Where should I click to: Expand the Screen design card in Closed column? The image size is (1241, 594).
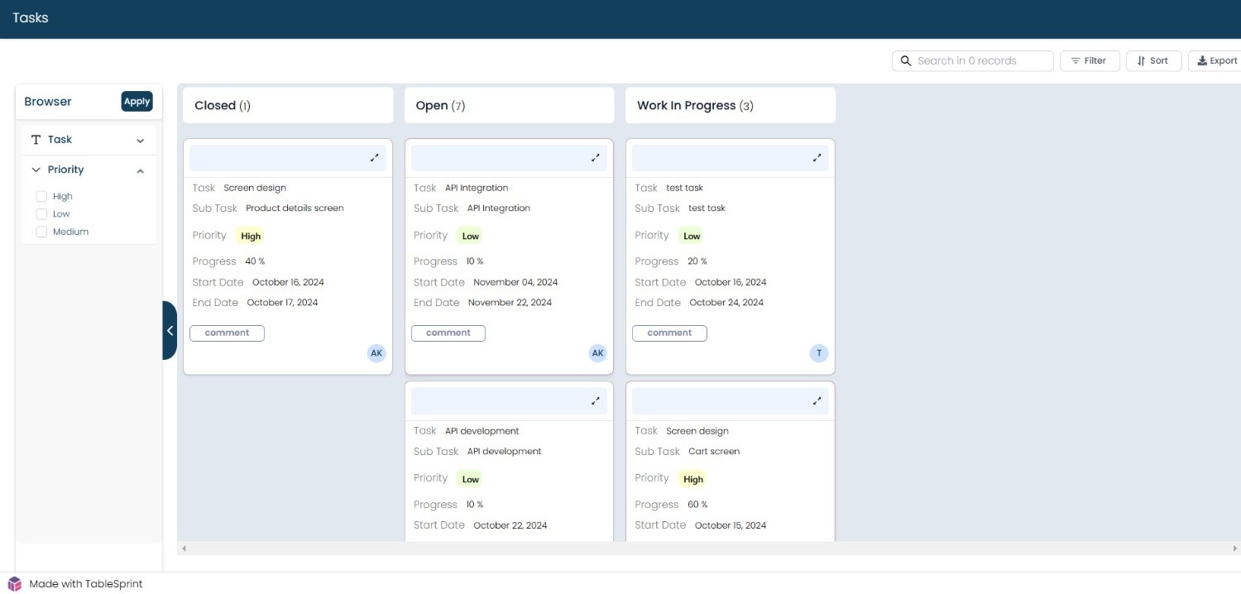coord(374,157)
